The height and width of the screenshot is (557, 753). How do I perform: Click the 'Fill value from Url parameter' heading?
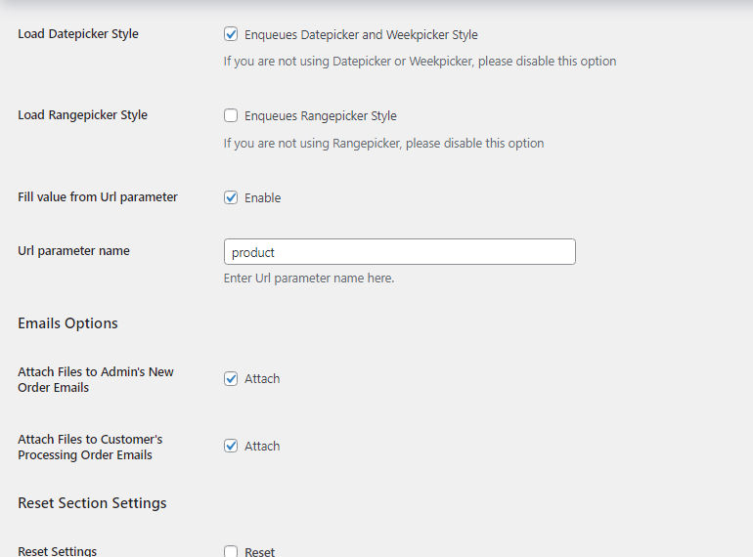coord(98,197)
